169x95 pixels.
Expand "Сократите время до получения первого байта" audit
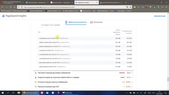84,77
